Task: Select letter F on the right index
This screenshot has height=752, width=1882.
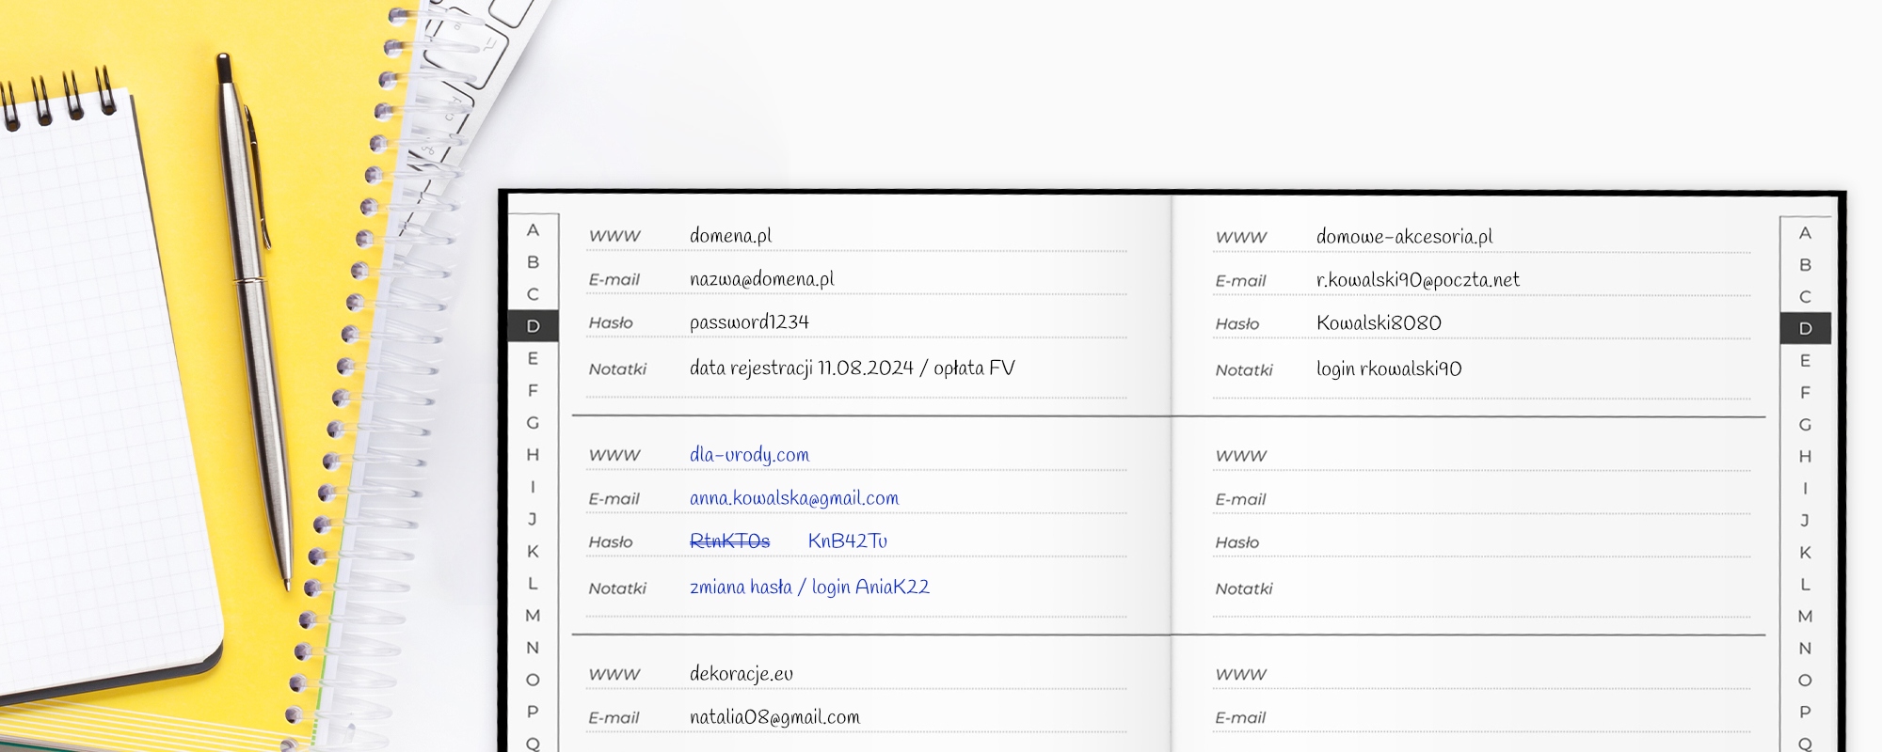Action: pyautogui.click(x=1805, y=393)
